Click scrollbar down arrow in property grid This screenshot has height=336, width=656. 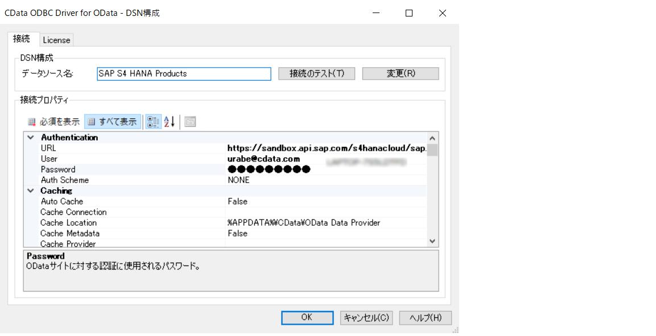pyautogui.click(x=432, y=241)
